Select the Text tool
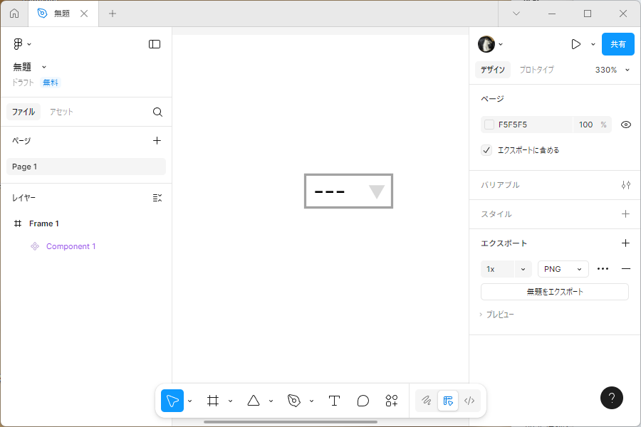Image resolution: width=641 pixels, height=427 pixels. click(x=335, y=401)
